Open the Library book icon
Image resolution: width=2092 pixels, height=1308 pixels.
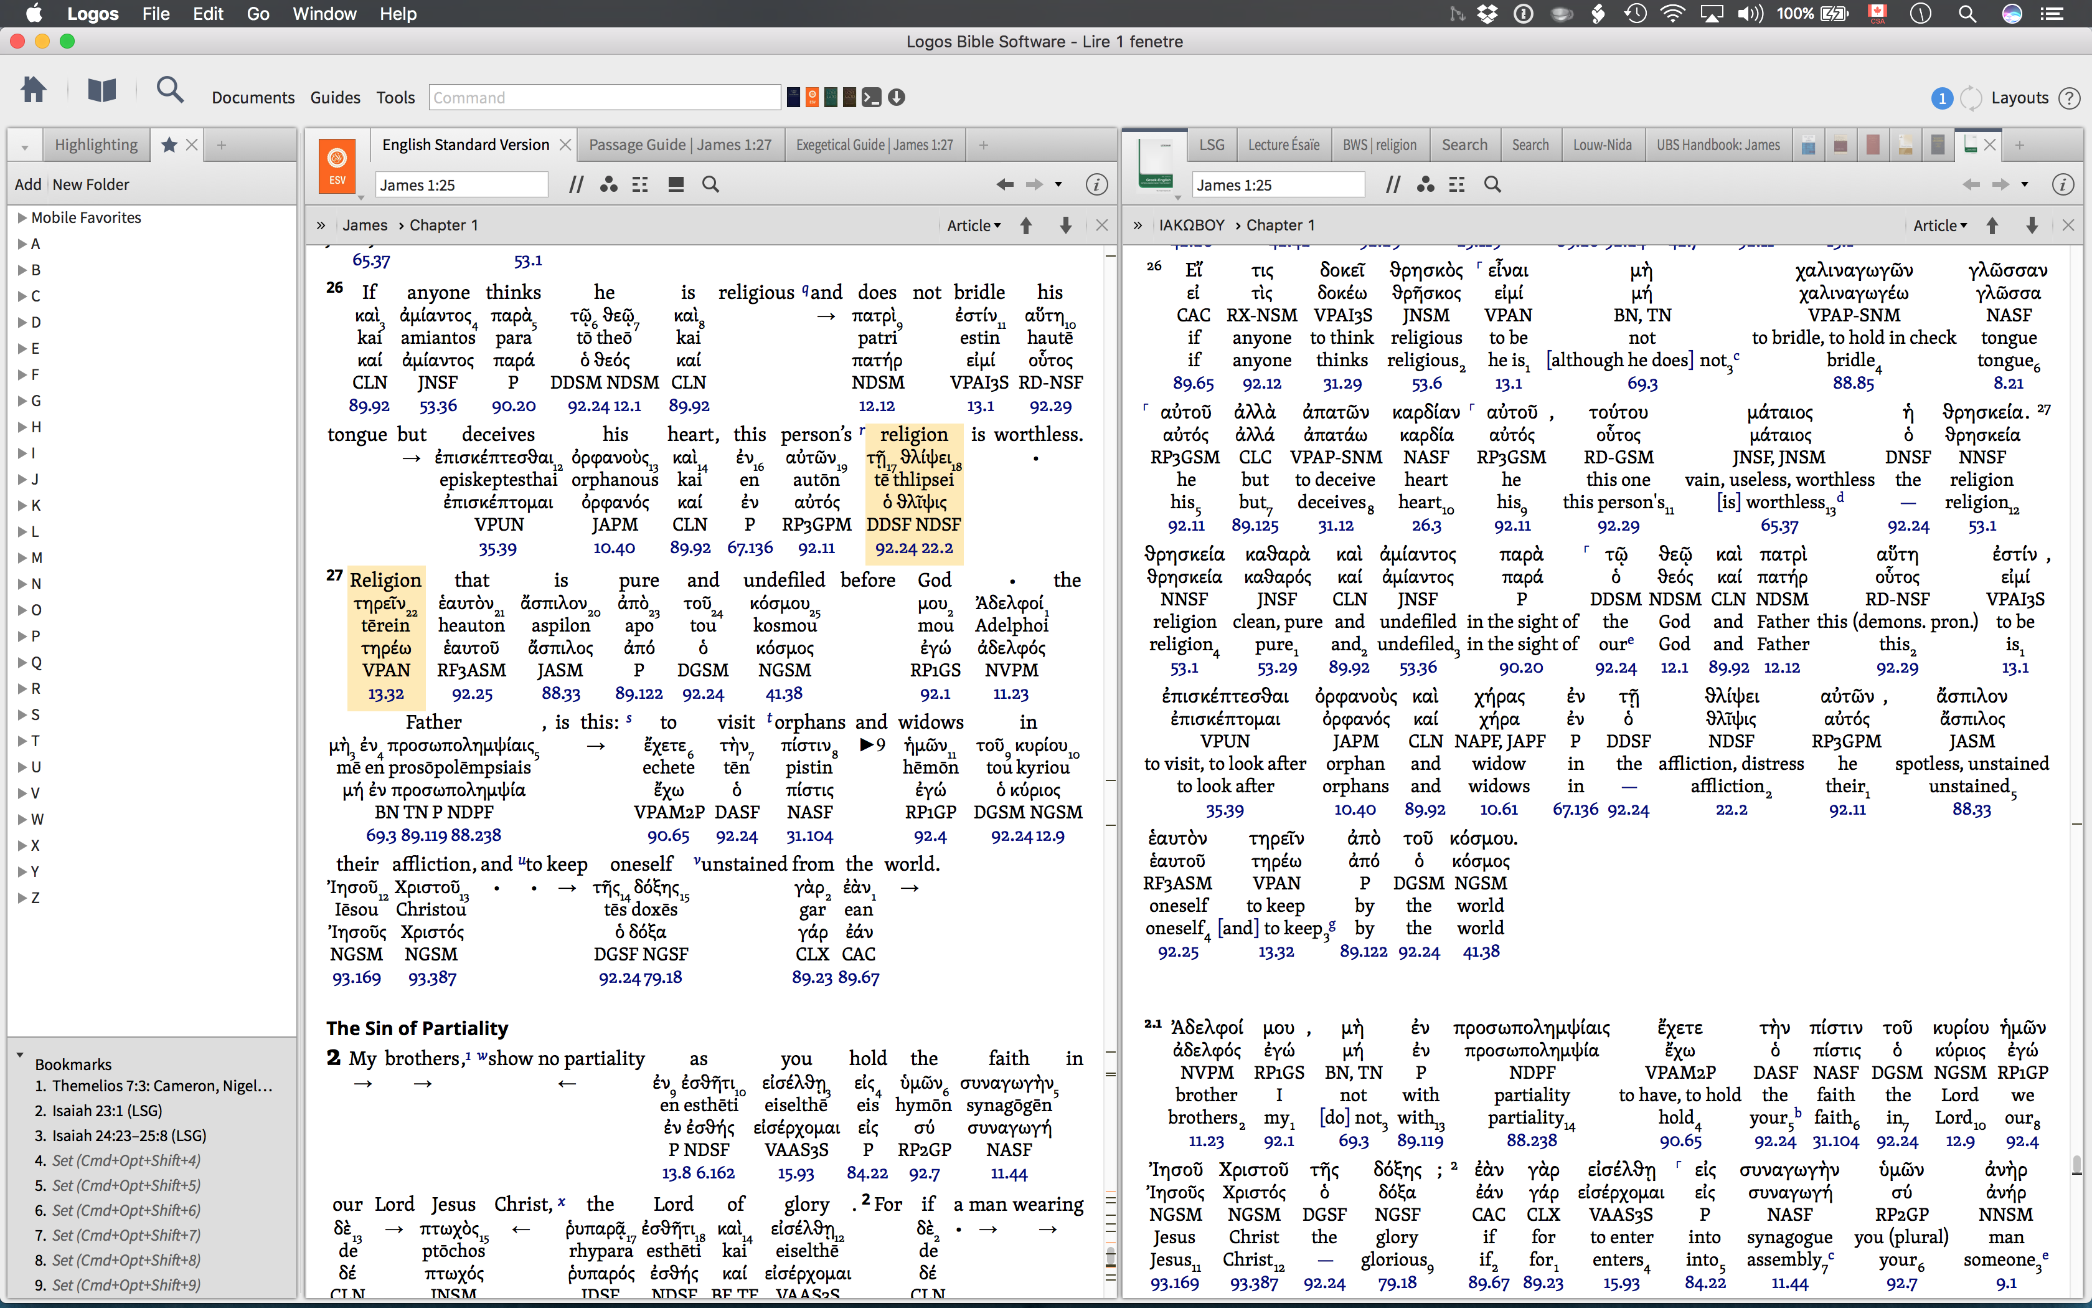click(101, 90)
